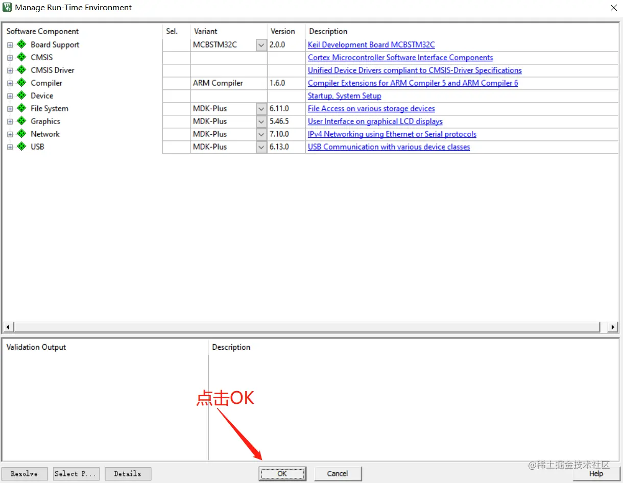The width and height of the screenshot is (623, 483).
Task: Click version 2.0.0 cell
Action: (x=286, y=45)
